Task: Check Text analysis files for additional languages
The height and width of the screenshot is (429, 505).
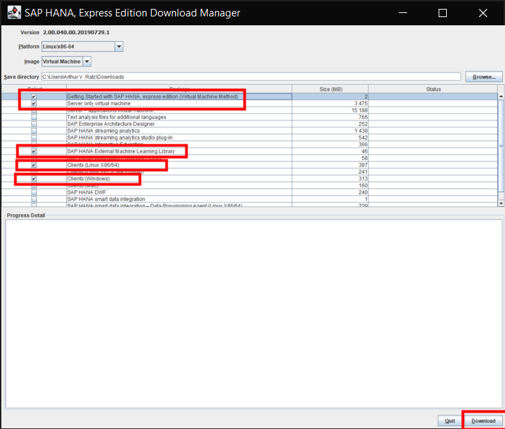Action: (x=34, y=117)
